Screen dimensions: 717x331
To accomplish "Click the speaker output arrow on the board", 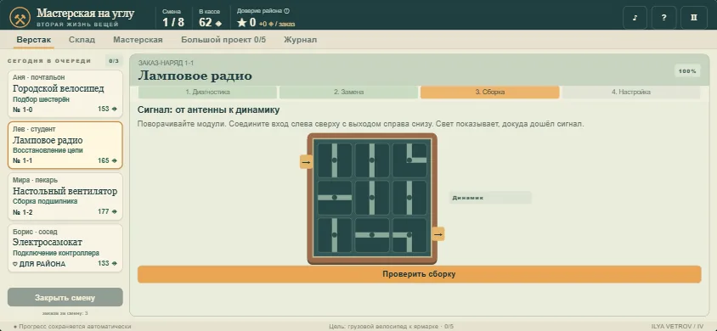I will 438,234.
